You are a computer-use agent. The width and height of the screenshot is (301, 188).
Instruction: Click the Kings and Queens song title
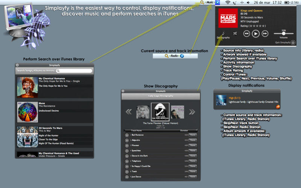click(251, 11)
